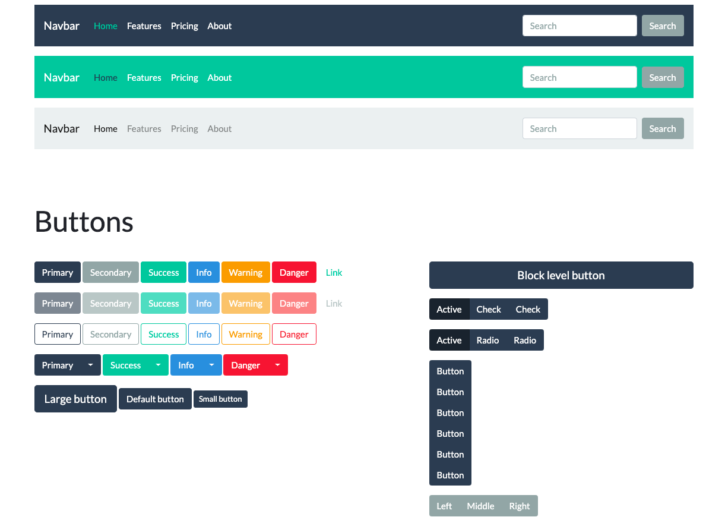The width and height of the screenshot is (725, 520).
Task: Open the Success split-button dropdown caret
Action: (x=158, y=365)
